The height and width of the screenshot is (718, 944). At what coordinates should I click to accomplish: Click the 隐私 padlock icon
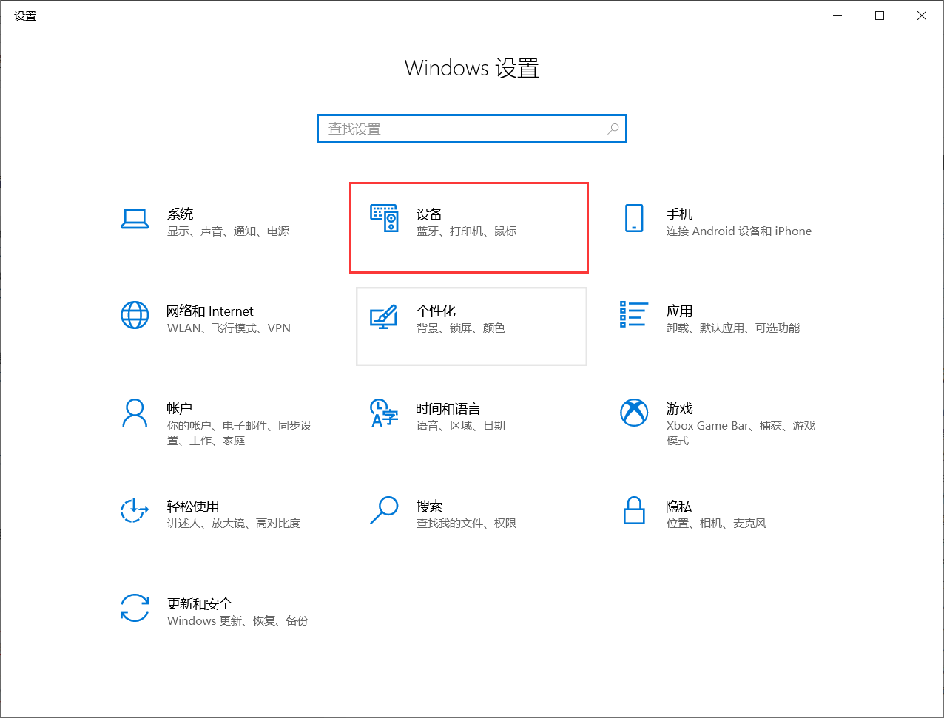coord(634,510)
